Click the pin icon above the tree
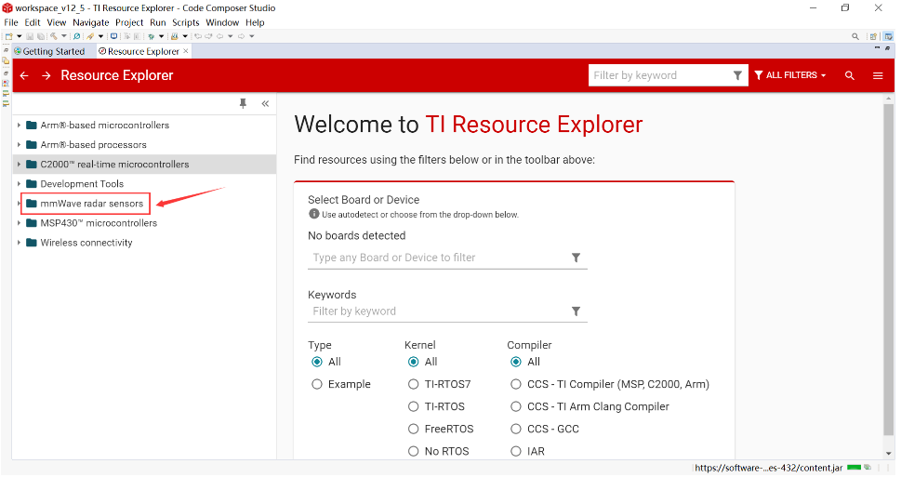Image resolution: width=901 pixels, height=477 pixels. click(243, 103)
